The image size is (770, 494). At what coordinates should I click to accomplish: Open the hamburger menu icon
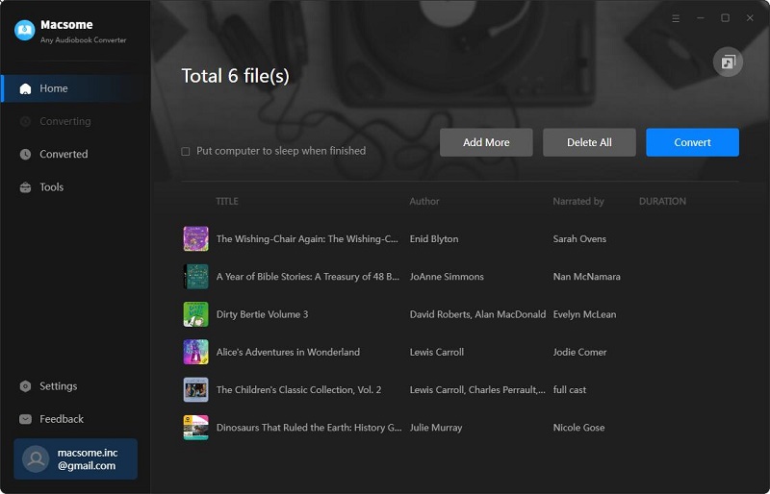pos(676,18)
